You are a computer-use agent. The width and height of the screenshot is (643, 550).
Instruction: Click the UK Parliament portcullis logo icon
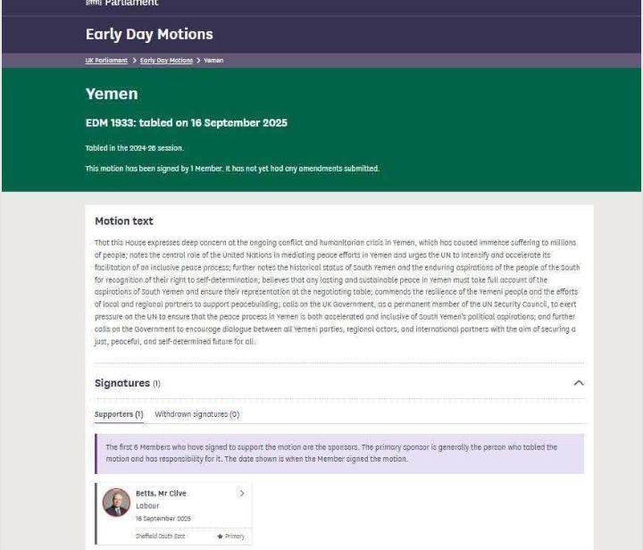(x=93, y=3)
